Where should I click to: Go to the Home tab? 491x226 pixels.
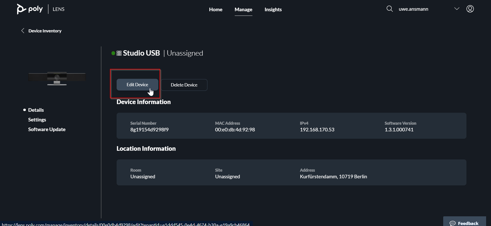tap(216, 9)
